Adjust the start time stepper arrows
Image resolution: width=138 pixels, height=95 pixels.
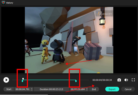point(32,89)
